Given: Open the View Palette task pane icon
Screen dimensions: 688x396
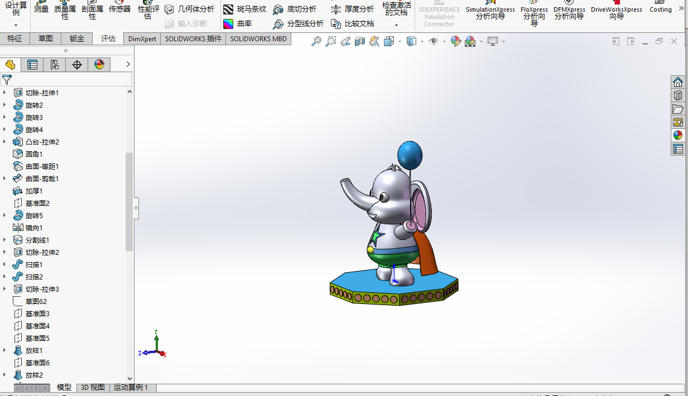Looking at the screenshot, I should coord(678,122).
